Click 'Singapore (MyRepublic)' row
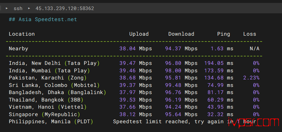 (44, 114)
